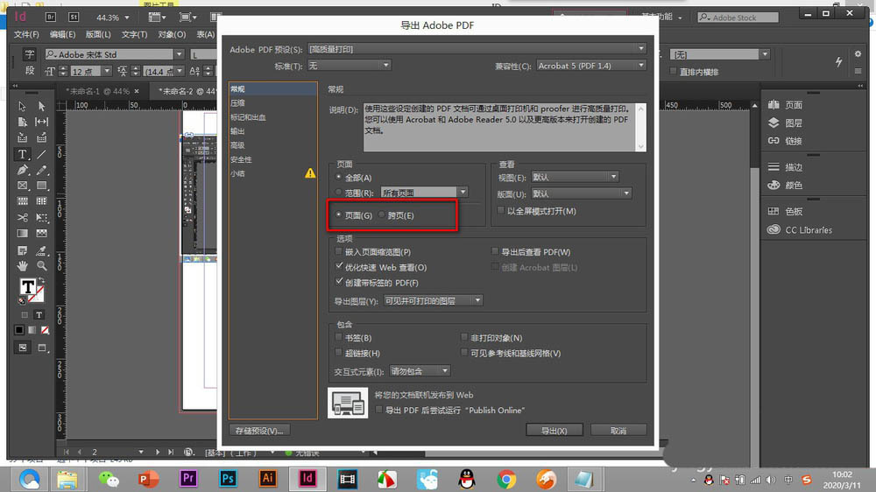Click in the Adobe Stock search field

(738, 18)
